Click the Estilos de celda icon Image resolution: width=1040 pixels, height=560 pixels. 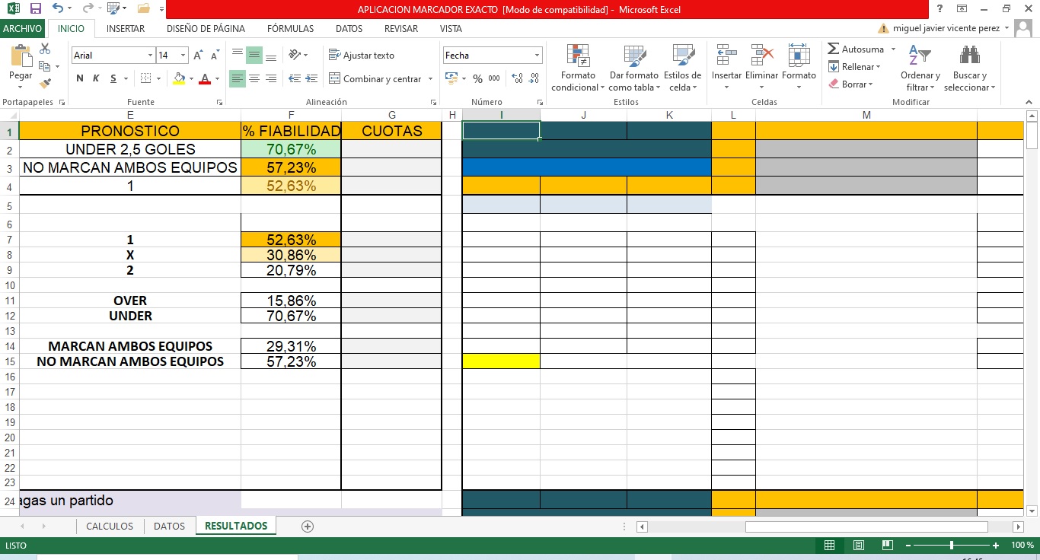point(683,56)
